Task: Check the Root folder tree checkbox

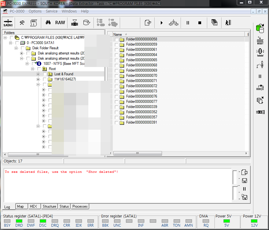Action: [x=39, y=69]
